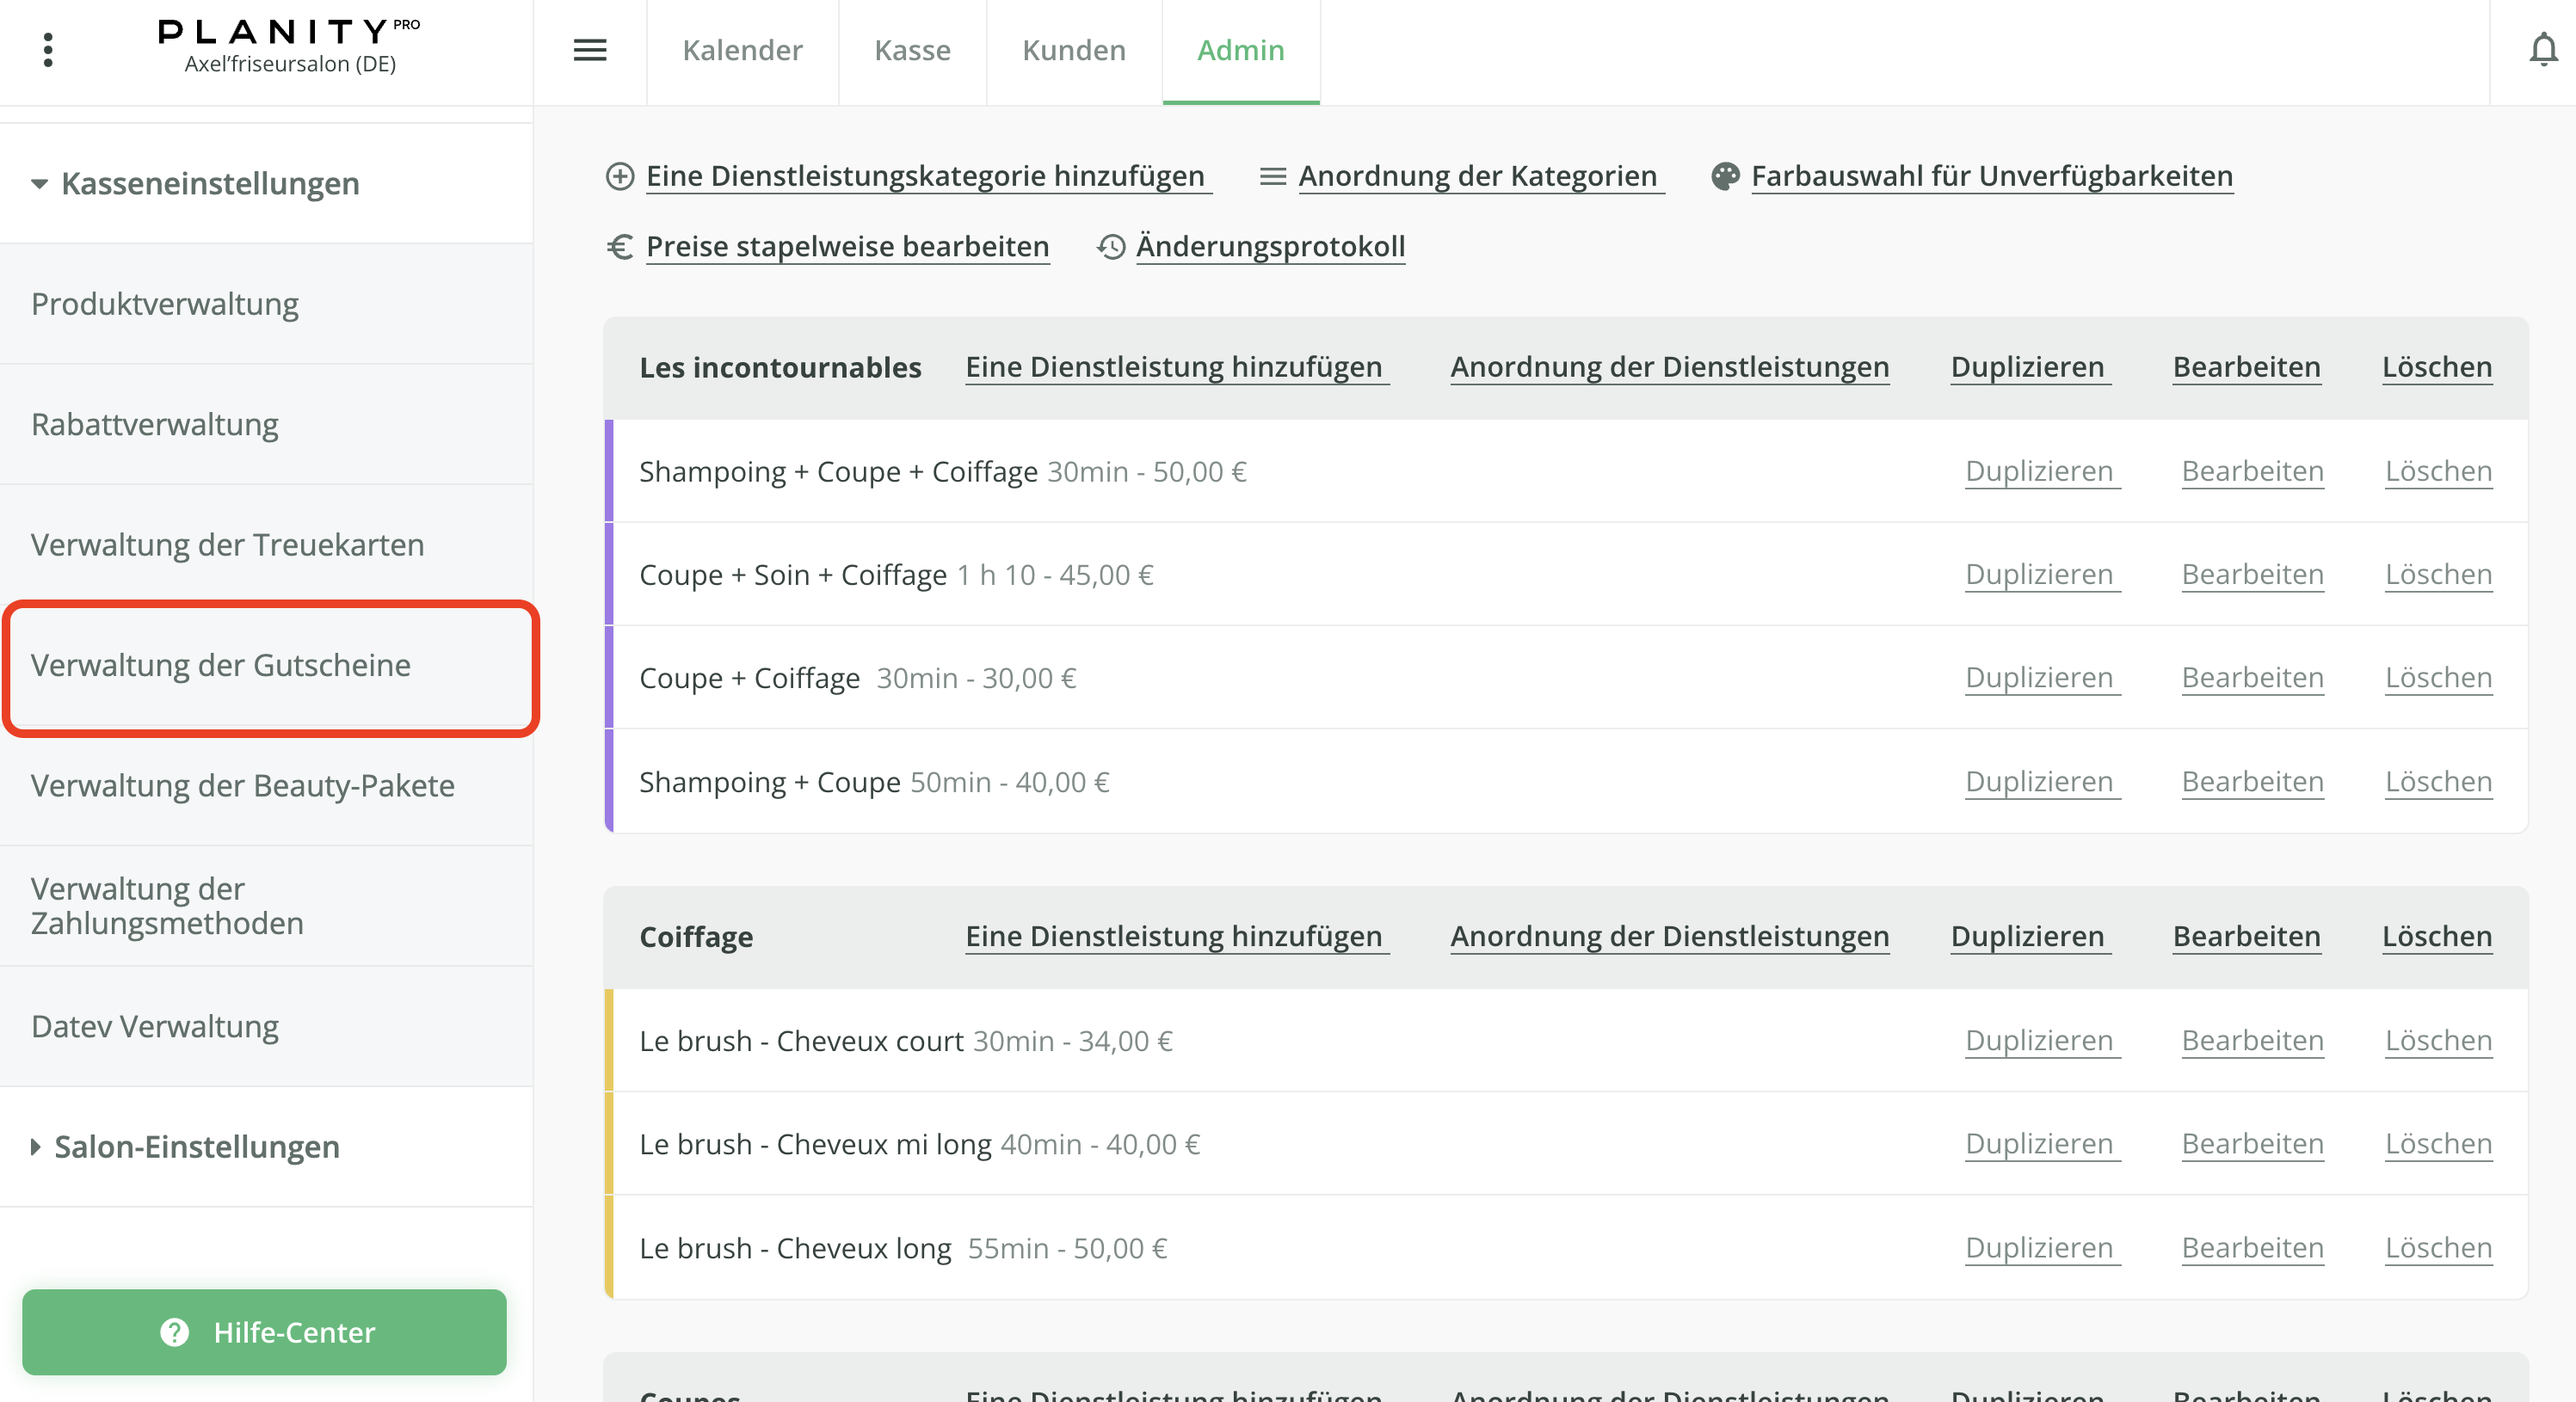Delete the Coupe + Coiffage 30min service
This screenshot has width=2576, height=1402.
pyautogui.click(x=2438, y=677)
